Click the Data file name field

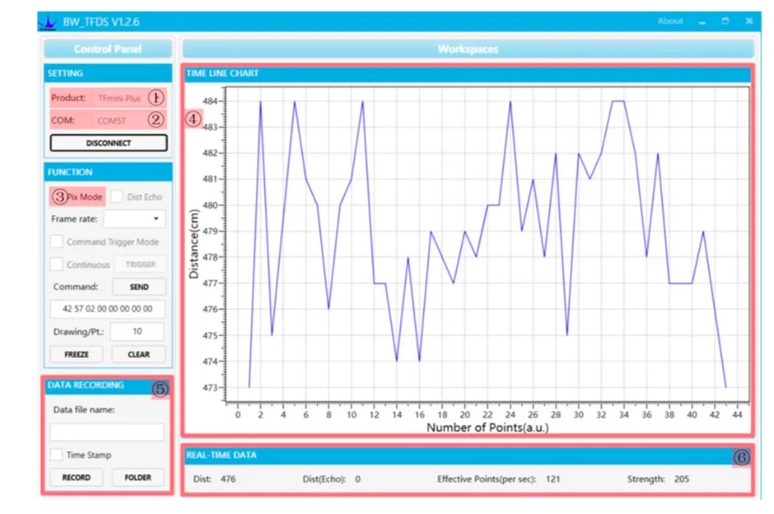(107, 432)
